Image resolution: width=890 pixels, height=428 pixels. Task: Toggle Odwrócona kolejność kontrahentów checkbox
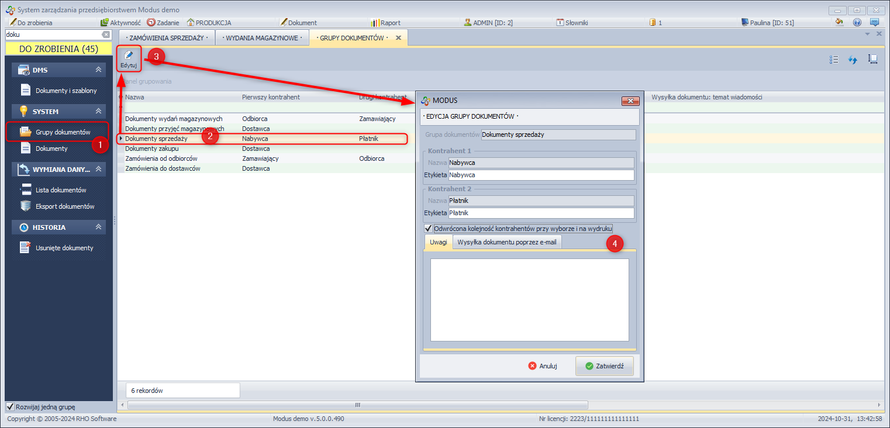[x=428, y=228]
